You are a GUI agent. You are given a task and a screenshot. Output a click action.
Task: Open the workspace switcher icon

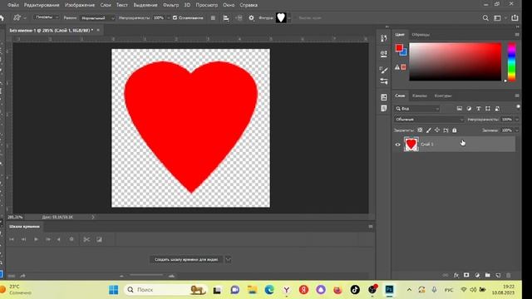[497, 18]
